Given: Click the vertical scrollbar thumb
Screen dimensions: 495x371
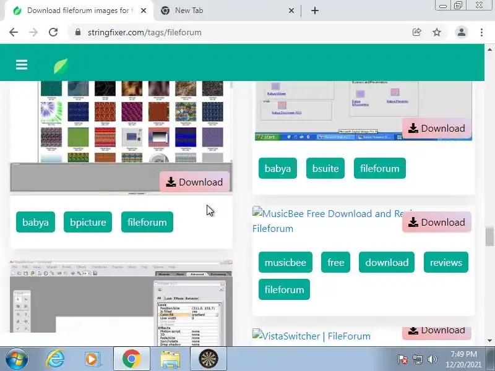Looking at the screenshot, I should pos(489,236).
